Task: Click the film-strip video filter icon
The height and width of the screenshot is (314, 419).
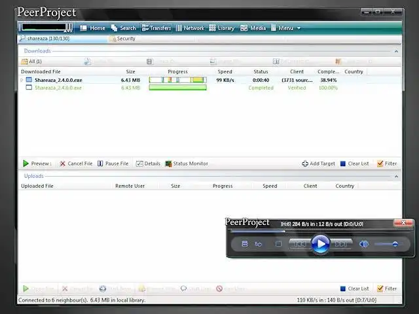Action: pyautogui.click(x=150, y=61)
